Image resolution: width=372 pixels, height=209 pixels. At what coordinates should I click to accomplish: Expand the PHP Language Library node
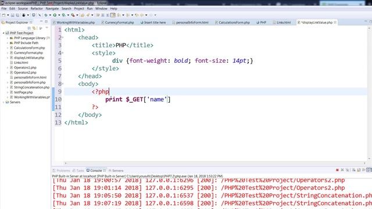8,38
